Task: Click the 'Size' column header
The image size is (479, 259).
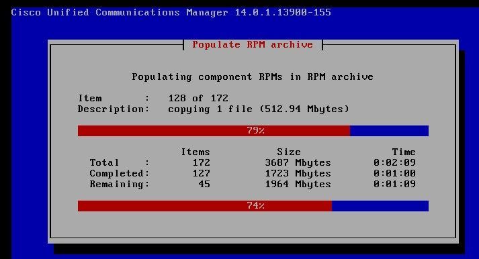Action: tap(289, 152)
